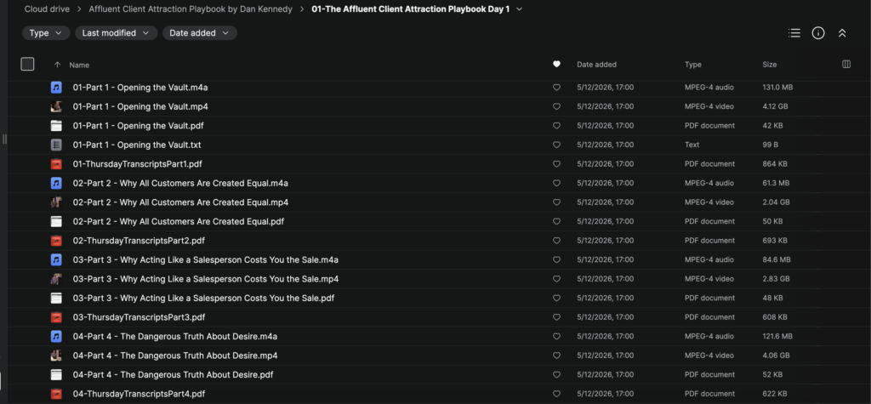Image resolution: width=871 pixels, height=404 pixels.
Task: Sort by the Name column header
Action: tap(79, 65)
